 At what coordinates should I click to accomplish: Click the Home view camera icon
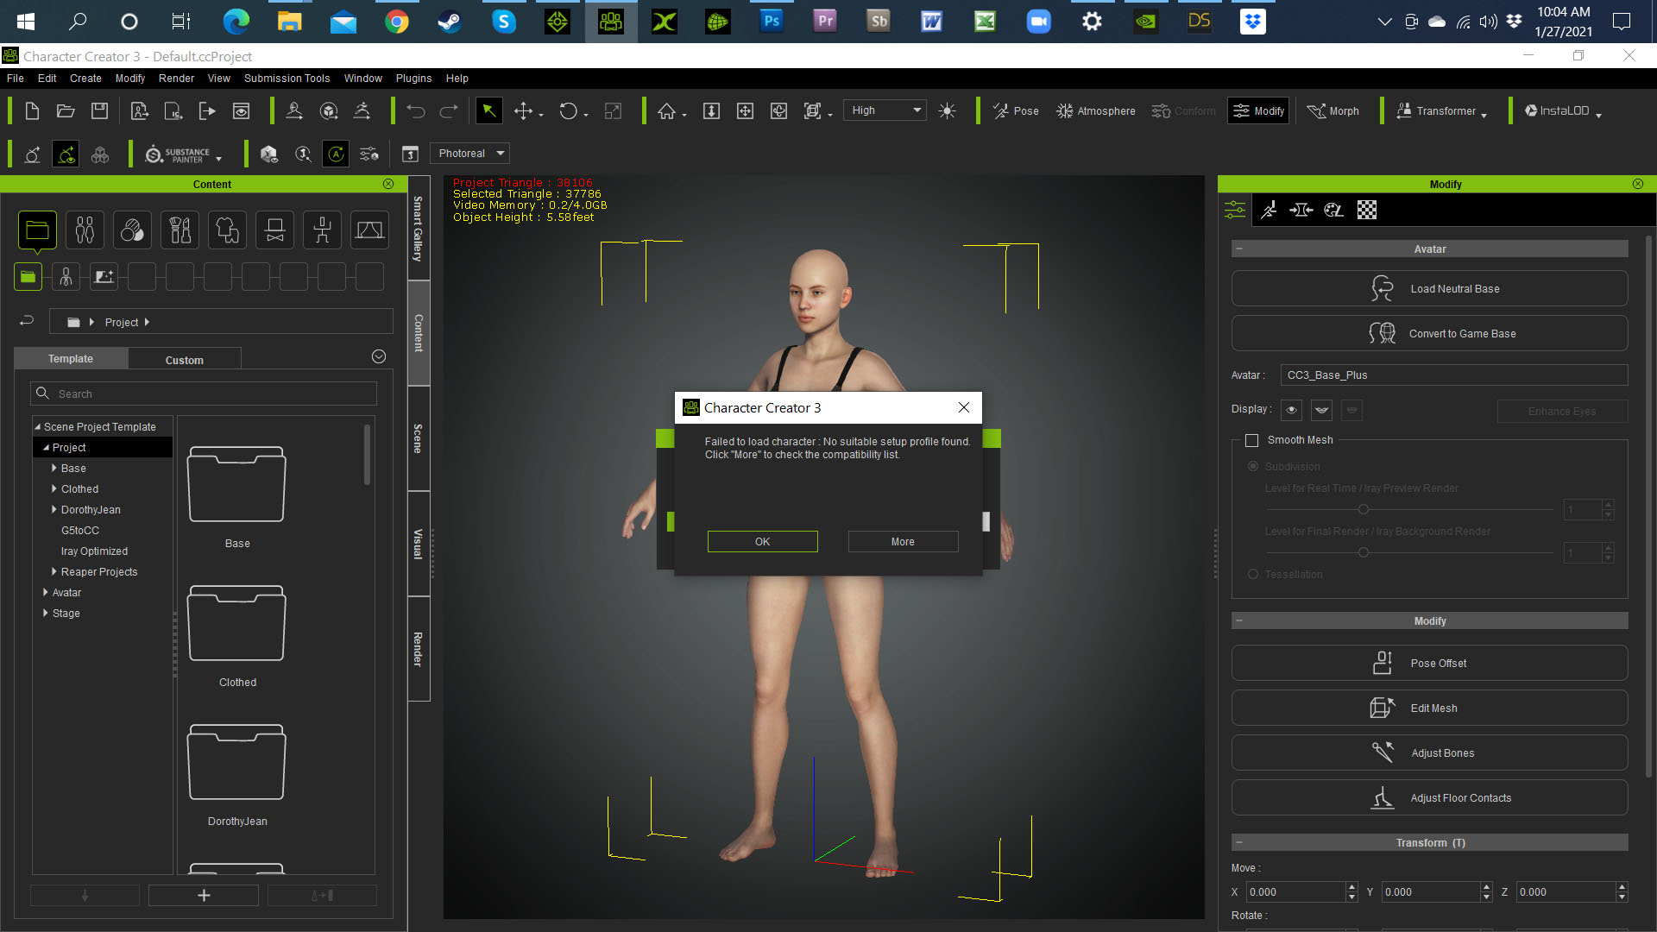(666, 111)
